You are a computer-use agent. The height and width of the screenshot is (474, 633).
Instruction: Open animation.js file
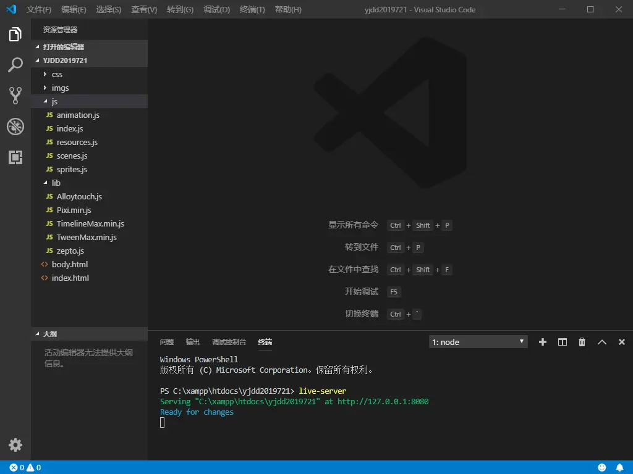(x=89, y=115)
